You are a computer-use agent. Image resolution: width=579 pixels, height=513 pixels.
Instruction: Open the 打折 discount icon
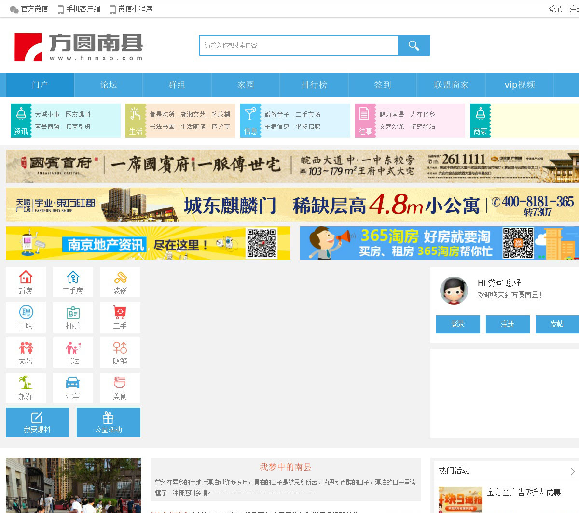tap(73, 318)
